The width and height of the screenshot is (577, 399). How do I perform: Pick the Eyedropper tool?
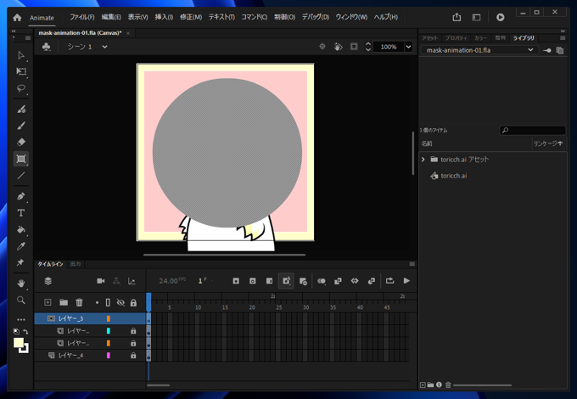(21, 246)
